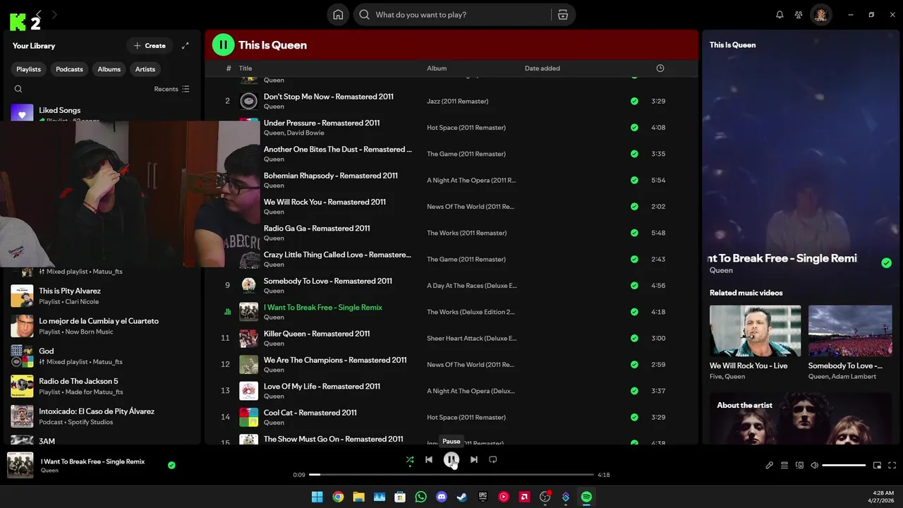
Task: Toggle saved checkmark for We Are The Champions
Action: point(634,365)
